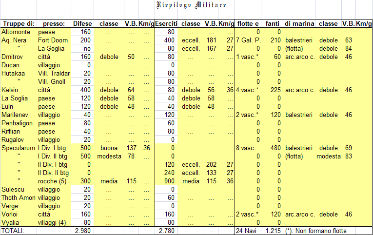
Task: Click the 'Eserciti' column header
Action: [x=166, y=24]
